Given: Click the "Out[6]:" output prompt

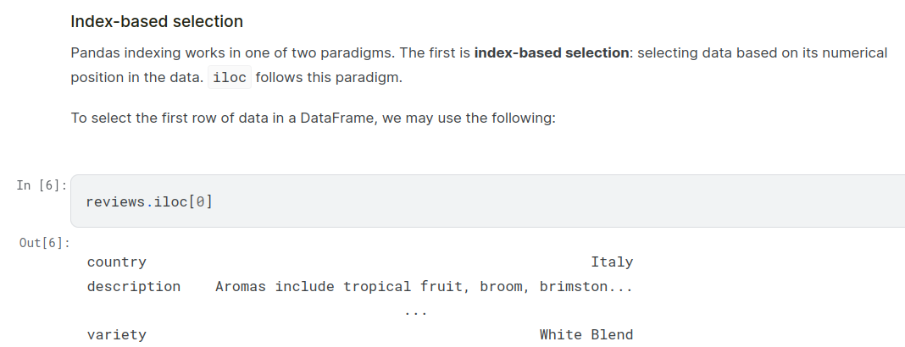Looking at the screenshot, I should (x=45, y=243).
